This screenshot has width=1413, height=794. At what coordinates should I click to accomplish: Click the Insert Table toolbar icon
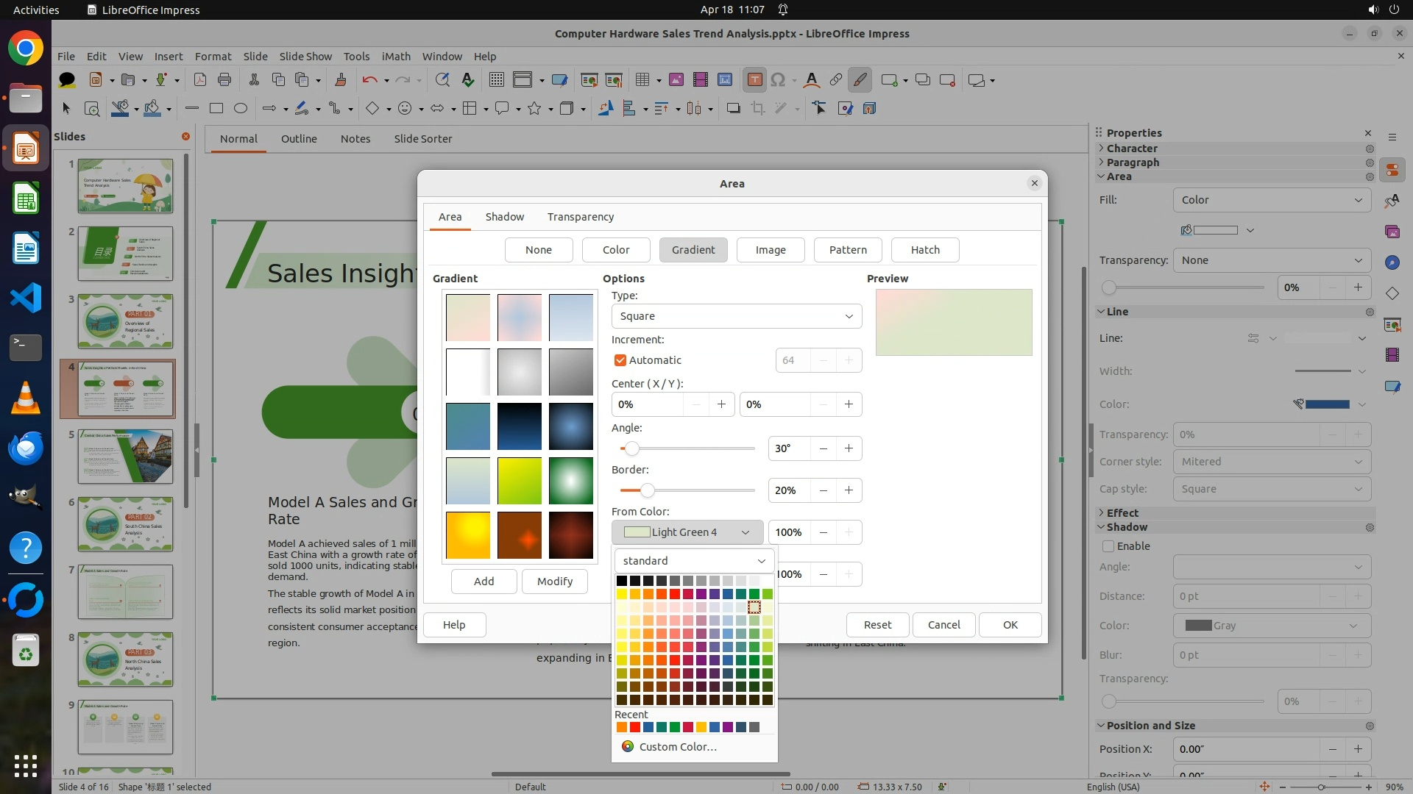coord(643,80)
